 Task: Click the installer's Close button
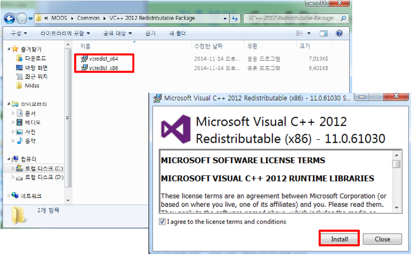(382, 239)
